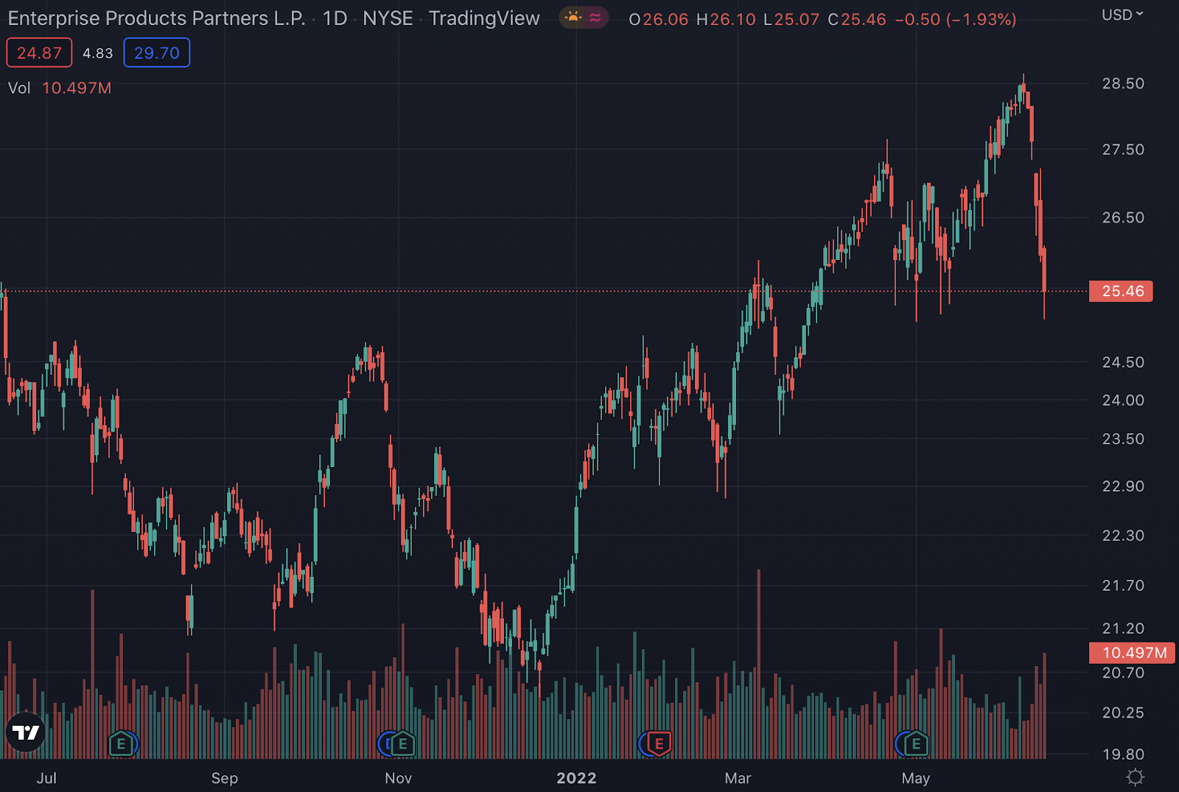Click the 24.00 price axis label
Image resolution: width=1179 pixels, height=792 pixels.
click(x=1123, y=400)
